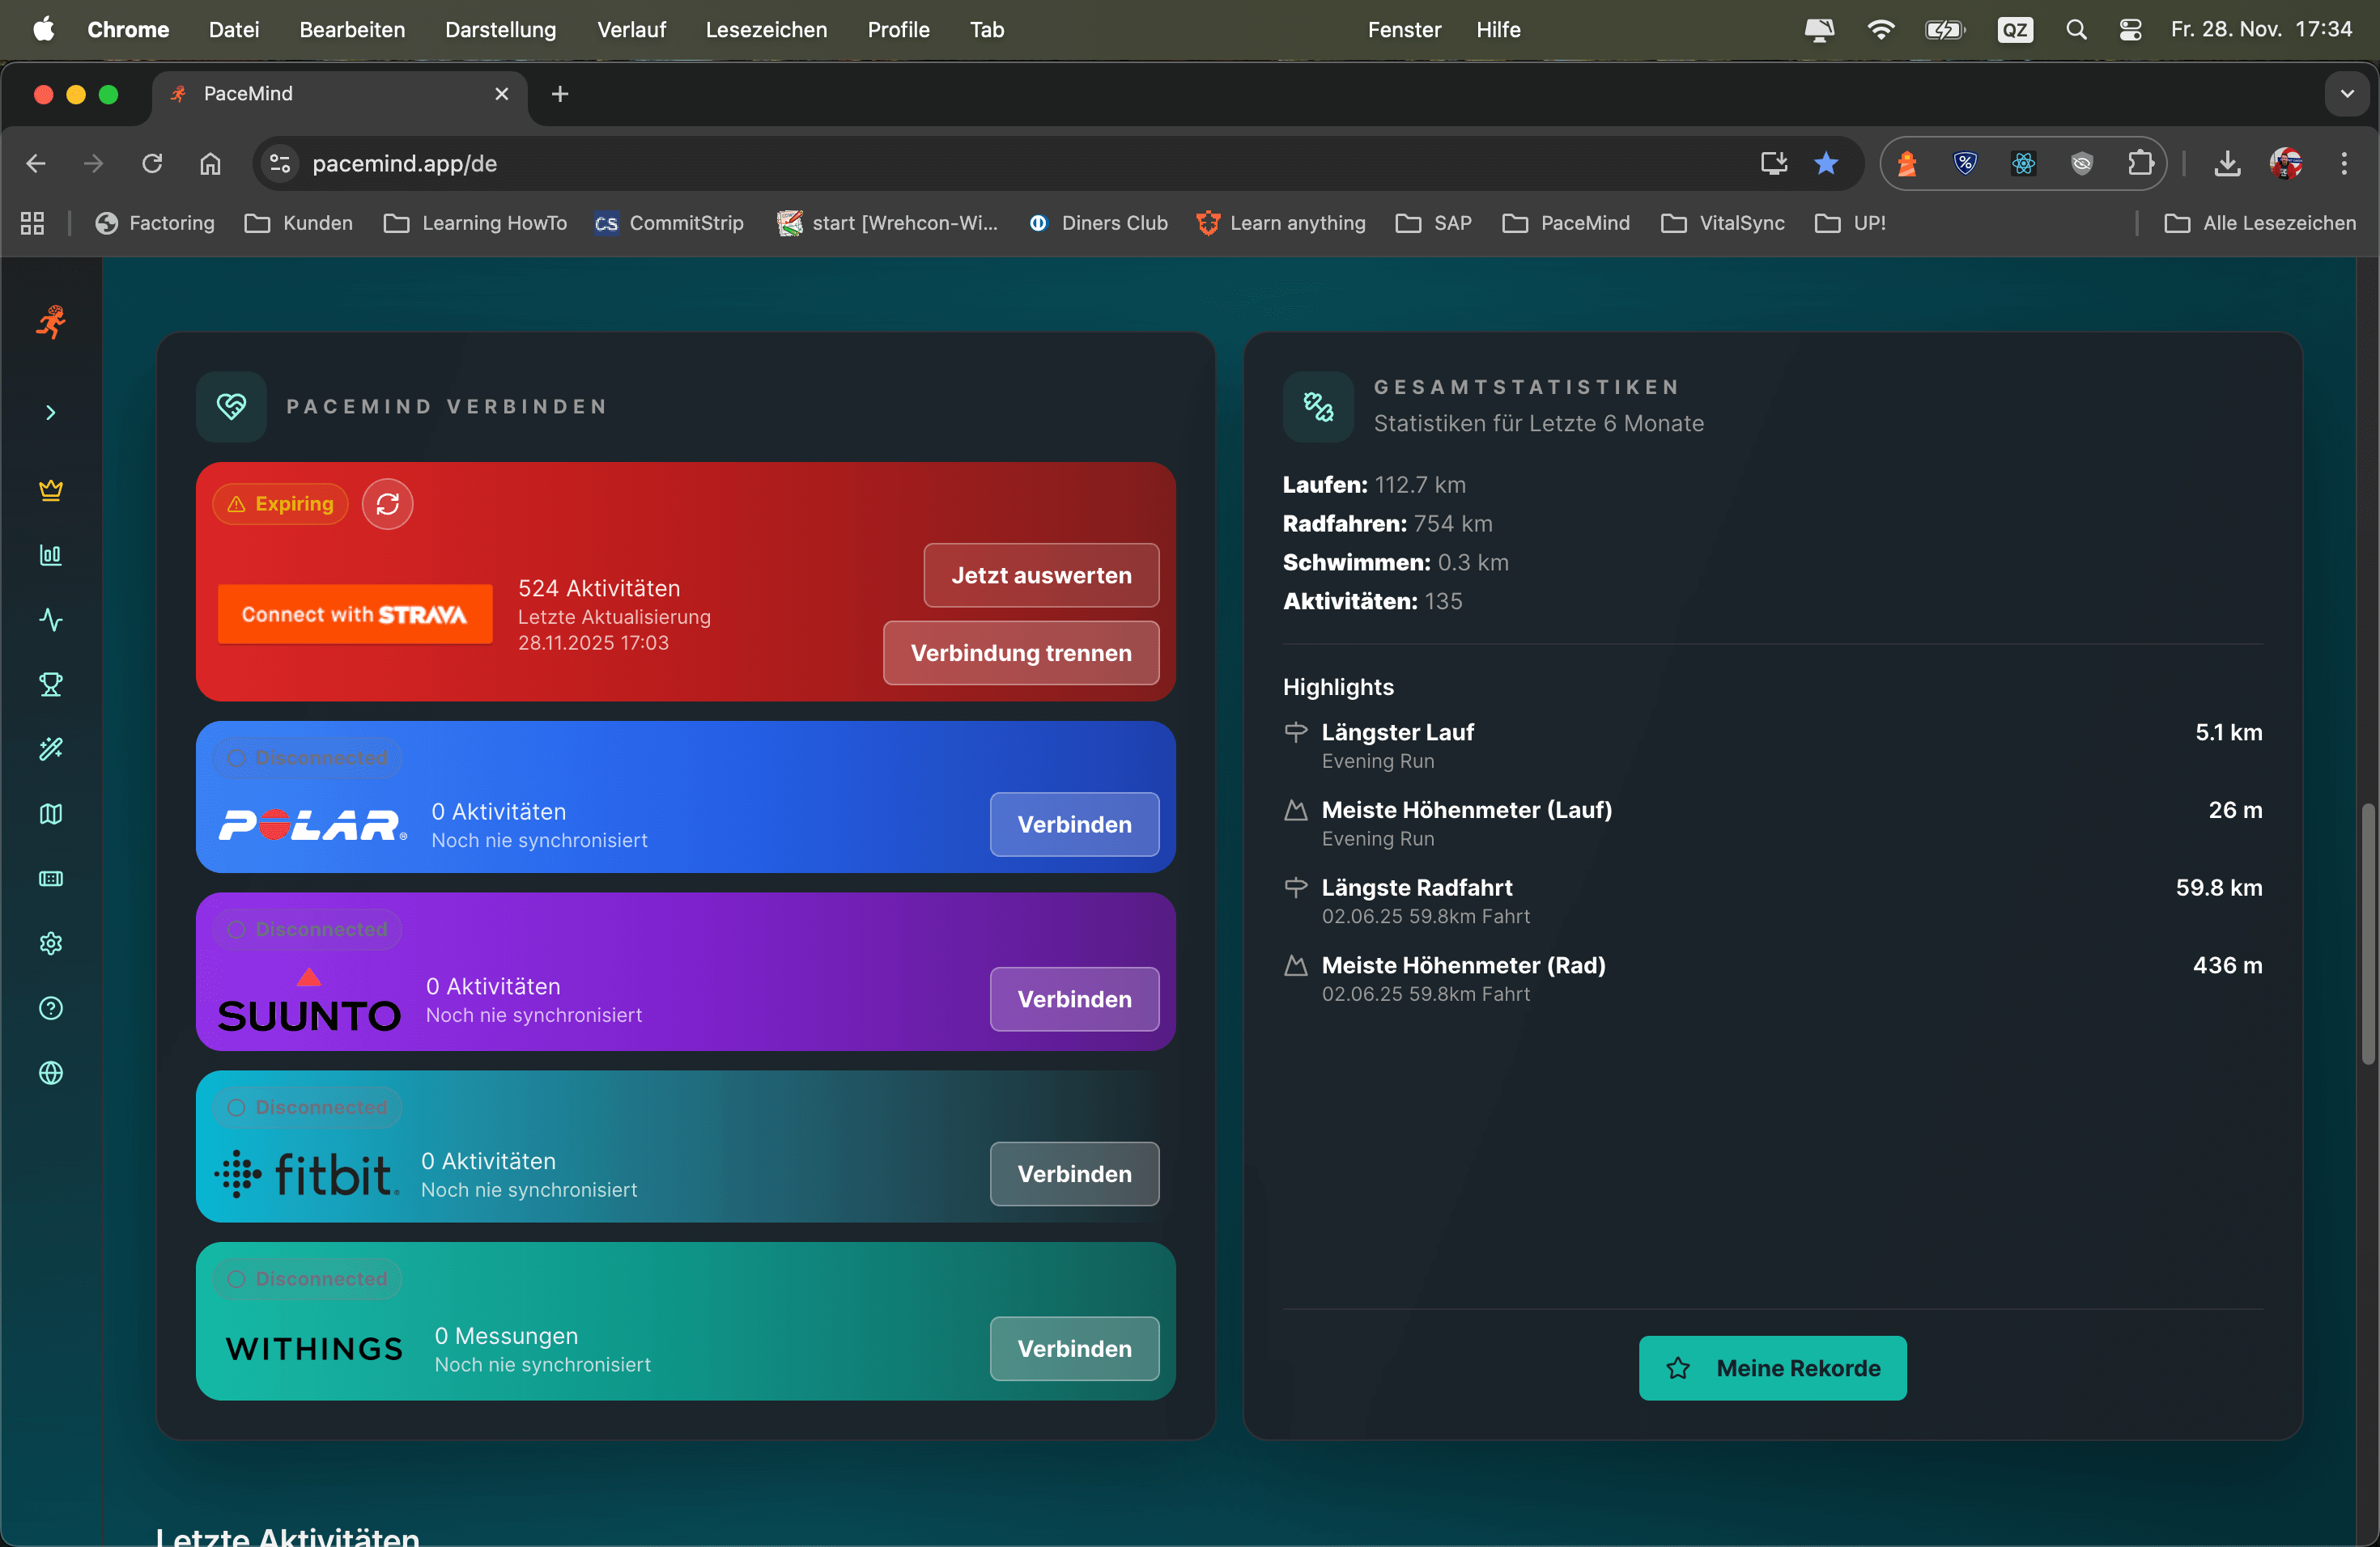2380x1547 pixels.
Task: Open the Chrome tab list dropdown arrow
Action: click(2347, 94)
